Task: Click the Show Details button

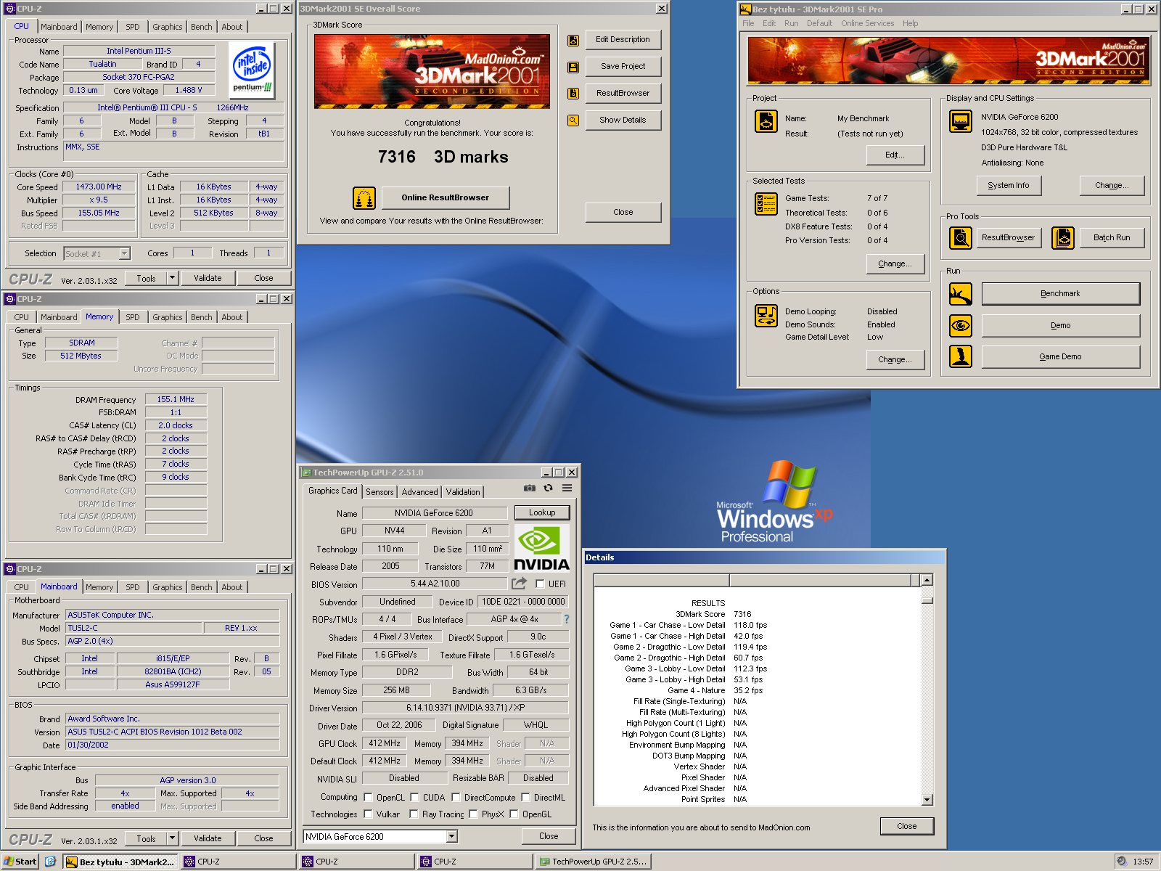Action: coord(623,120)
